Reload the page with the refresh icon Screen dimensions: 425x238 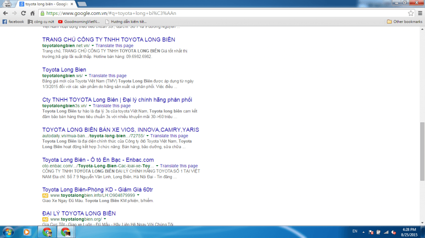point(23,13)
